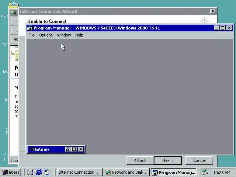Open the Help menu in Program Manager

point(79,35)
